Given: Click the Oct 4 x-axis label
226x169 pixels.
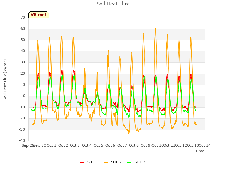Looking at the screenshot, I should pyautogui.click(x=87, y=145).
